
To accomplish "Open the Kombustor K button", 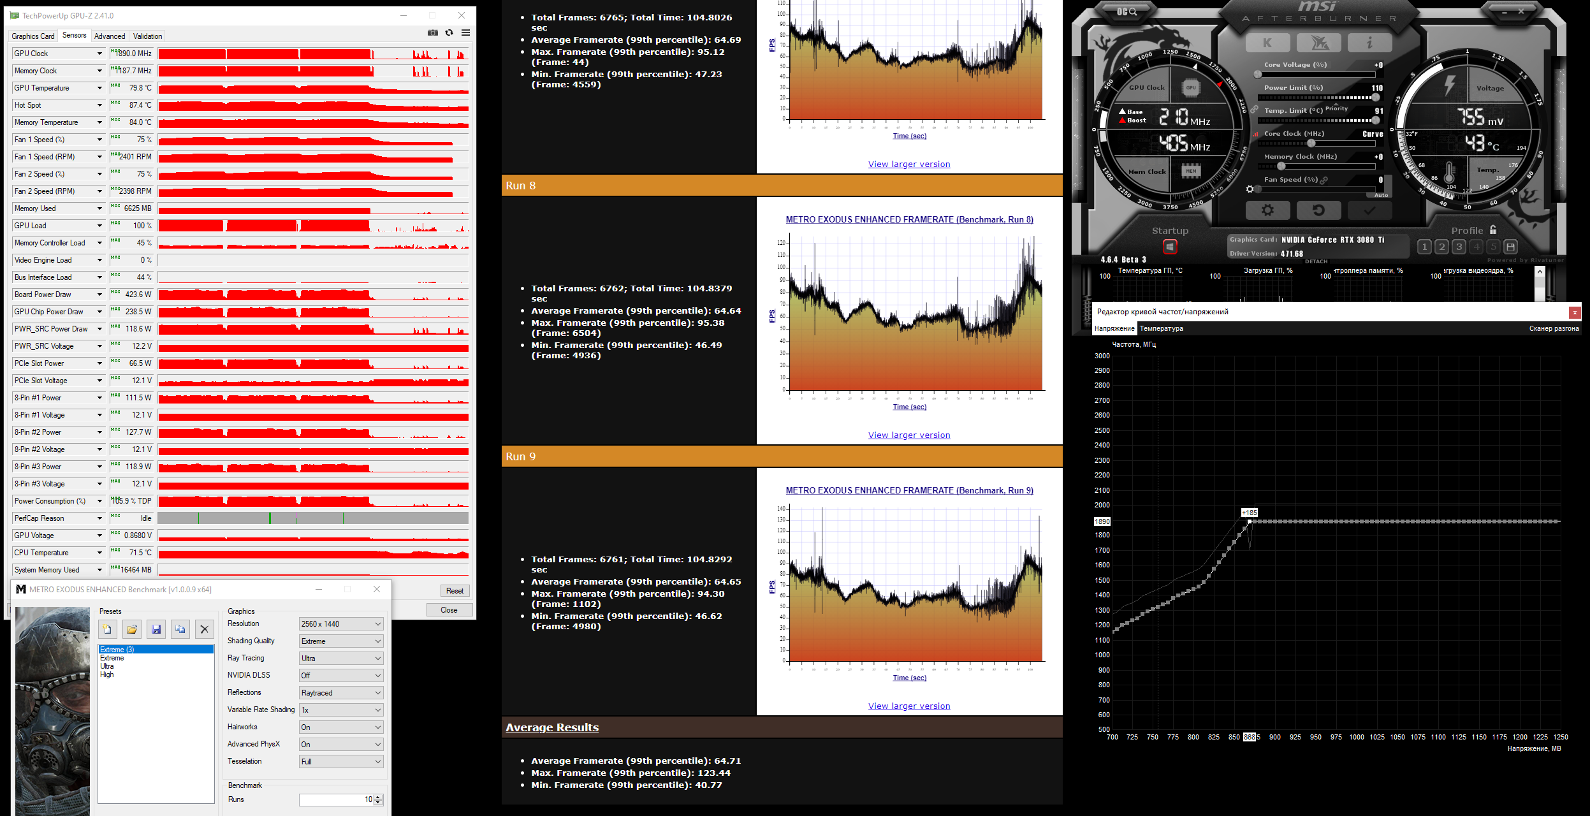I will tap(1267, 43).
